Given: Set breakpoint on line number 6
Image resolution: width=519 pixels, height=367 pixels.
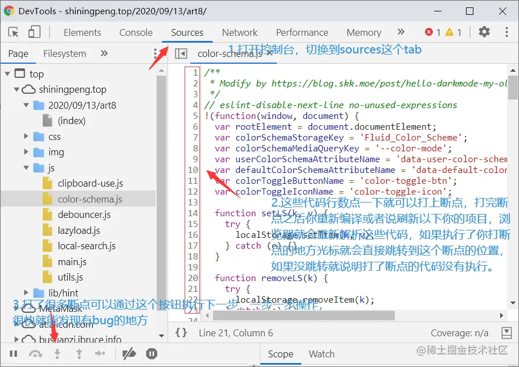Looking at the screenshot, I should 195,127.
